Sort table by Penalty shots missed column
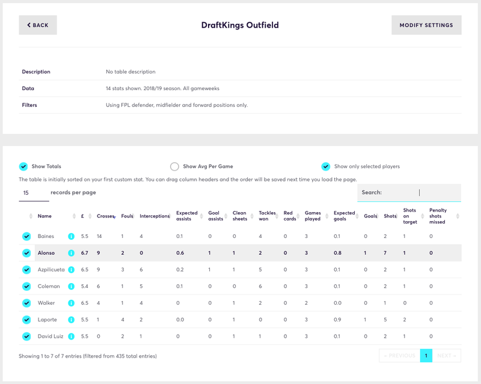 [x=438, y=216]
